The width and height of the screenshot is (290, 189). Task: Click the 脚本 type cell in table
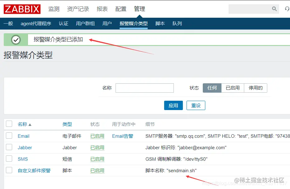67,171
